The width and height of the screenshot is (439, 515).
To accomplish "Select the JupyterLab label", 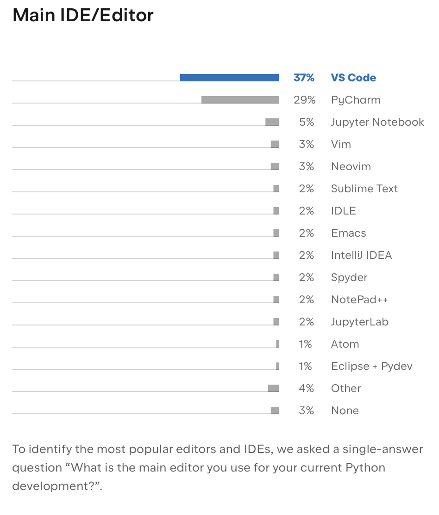I will click(360, 322).
